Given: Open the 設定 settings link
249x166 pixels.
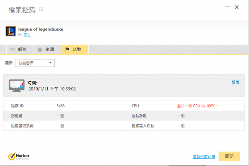Looking at the screenshot, I should [x=236, y=82].
